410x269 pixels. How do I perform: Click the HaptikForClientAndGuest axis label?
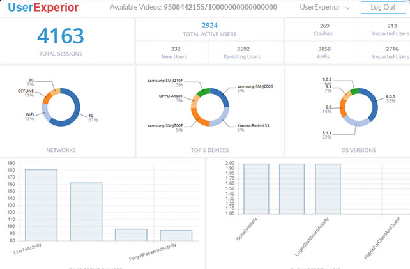[x=383, y=238]
